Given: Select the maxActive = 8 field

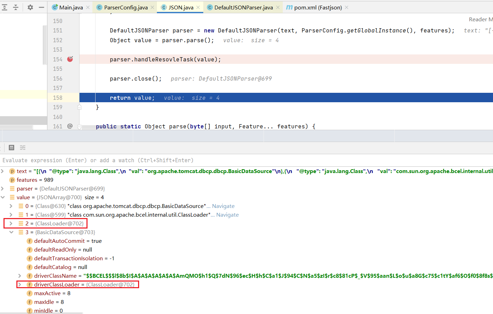Looking at the screenshot, I should point(52,293).
